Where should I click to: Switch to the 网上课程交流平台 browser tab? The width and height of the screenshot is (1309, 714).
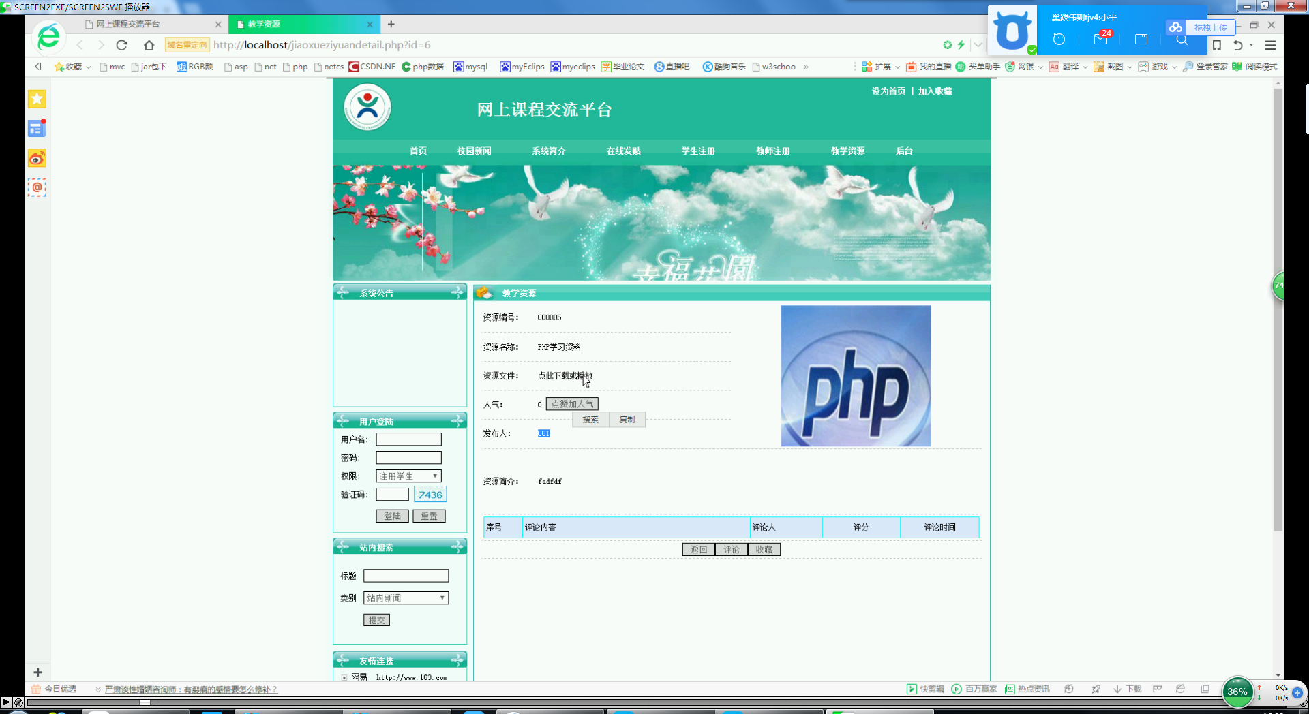click(x=152, y=24)
